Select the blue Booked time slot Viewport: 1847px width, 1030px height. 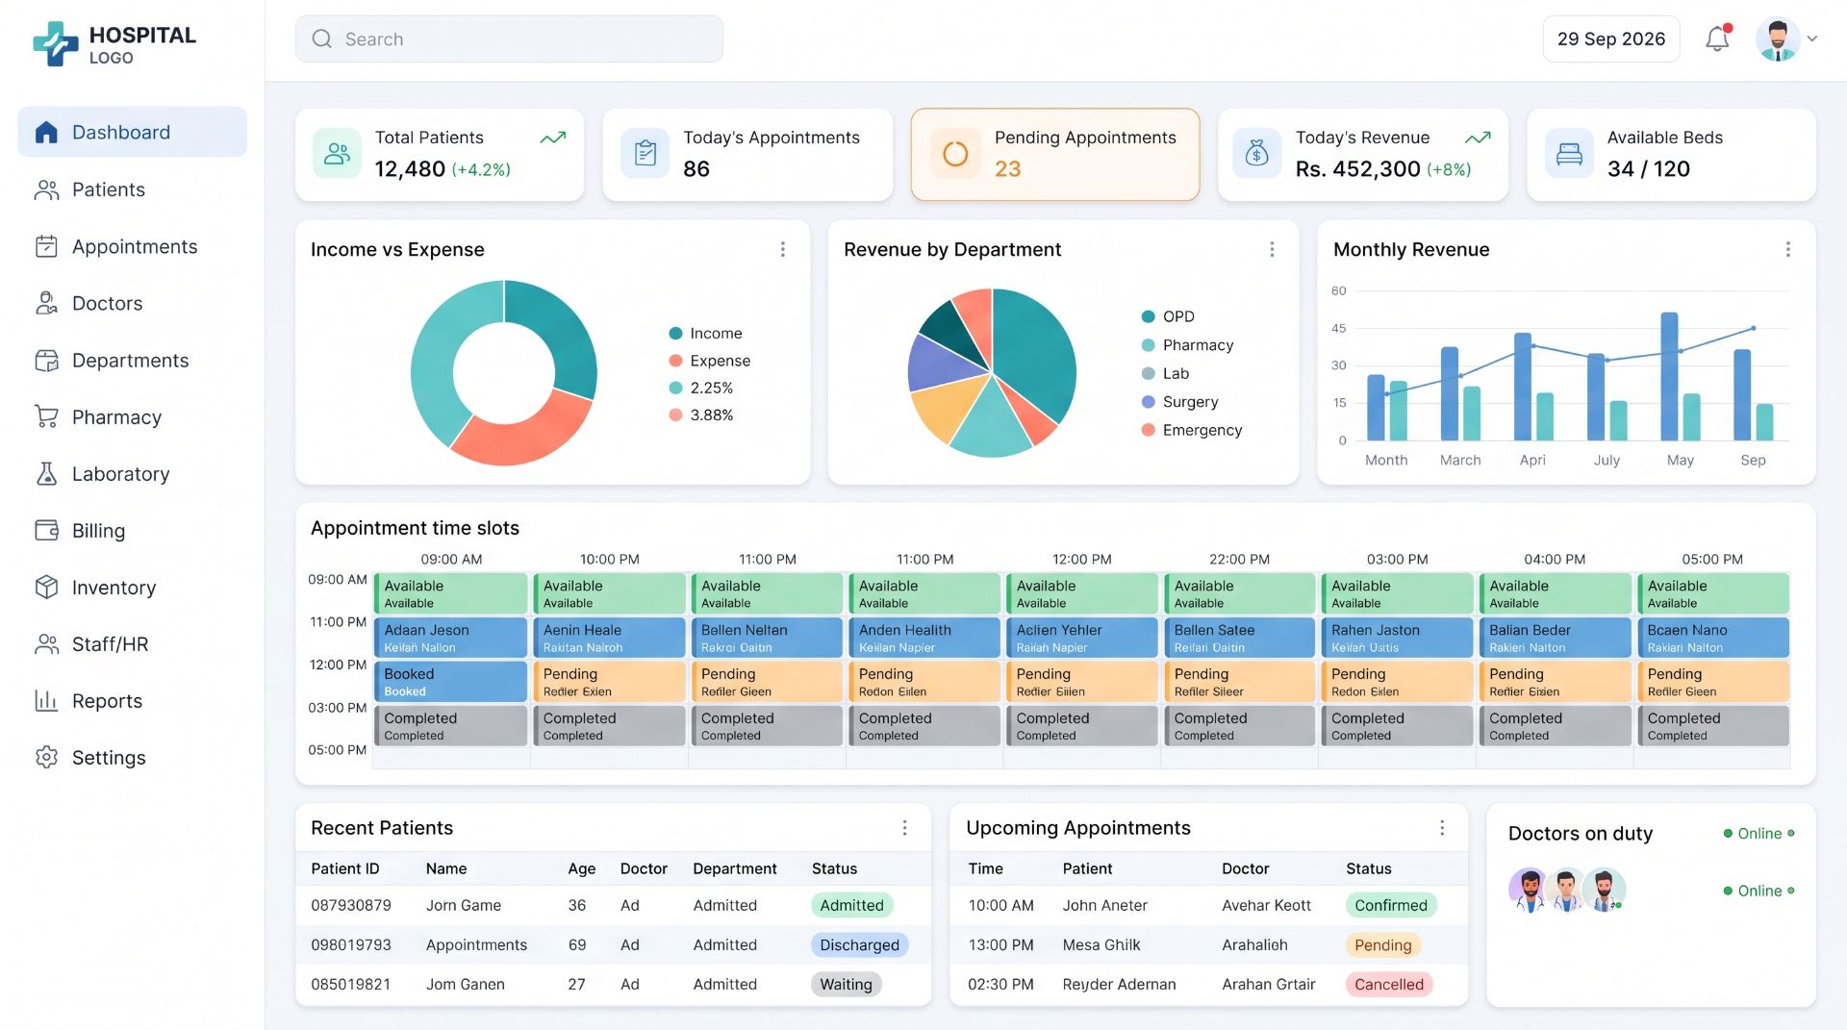tap(450, 682)
